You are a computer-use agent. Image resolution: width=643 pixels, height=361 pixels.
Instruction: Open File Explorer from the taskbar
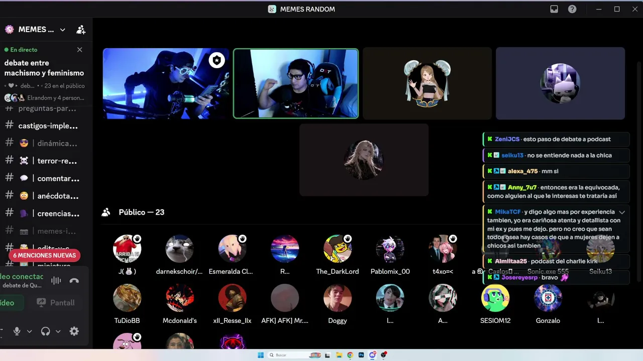point(339,355)
